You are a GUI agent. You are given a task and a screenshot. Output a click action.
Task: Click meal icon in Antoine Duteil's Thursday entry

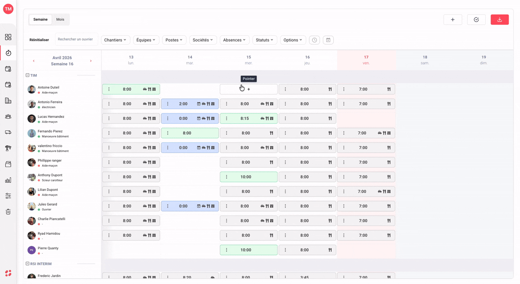pos(330,89)
